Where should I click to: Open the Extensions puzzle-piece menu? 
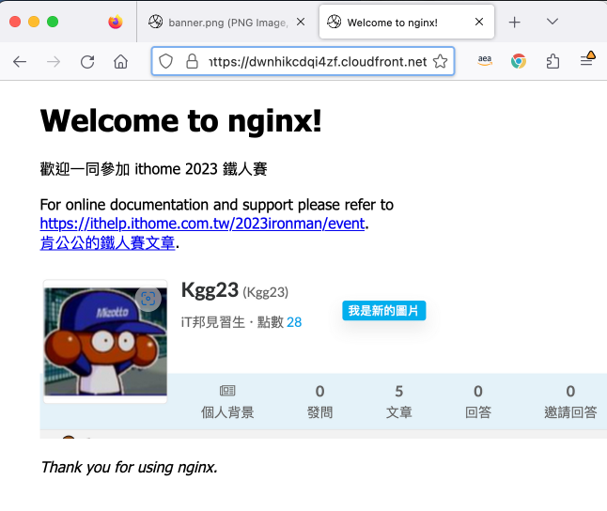pyautogui.click(x=553, y=61)
